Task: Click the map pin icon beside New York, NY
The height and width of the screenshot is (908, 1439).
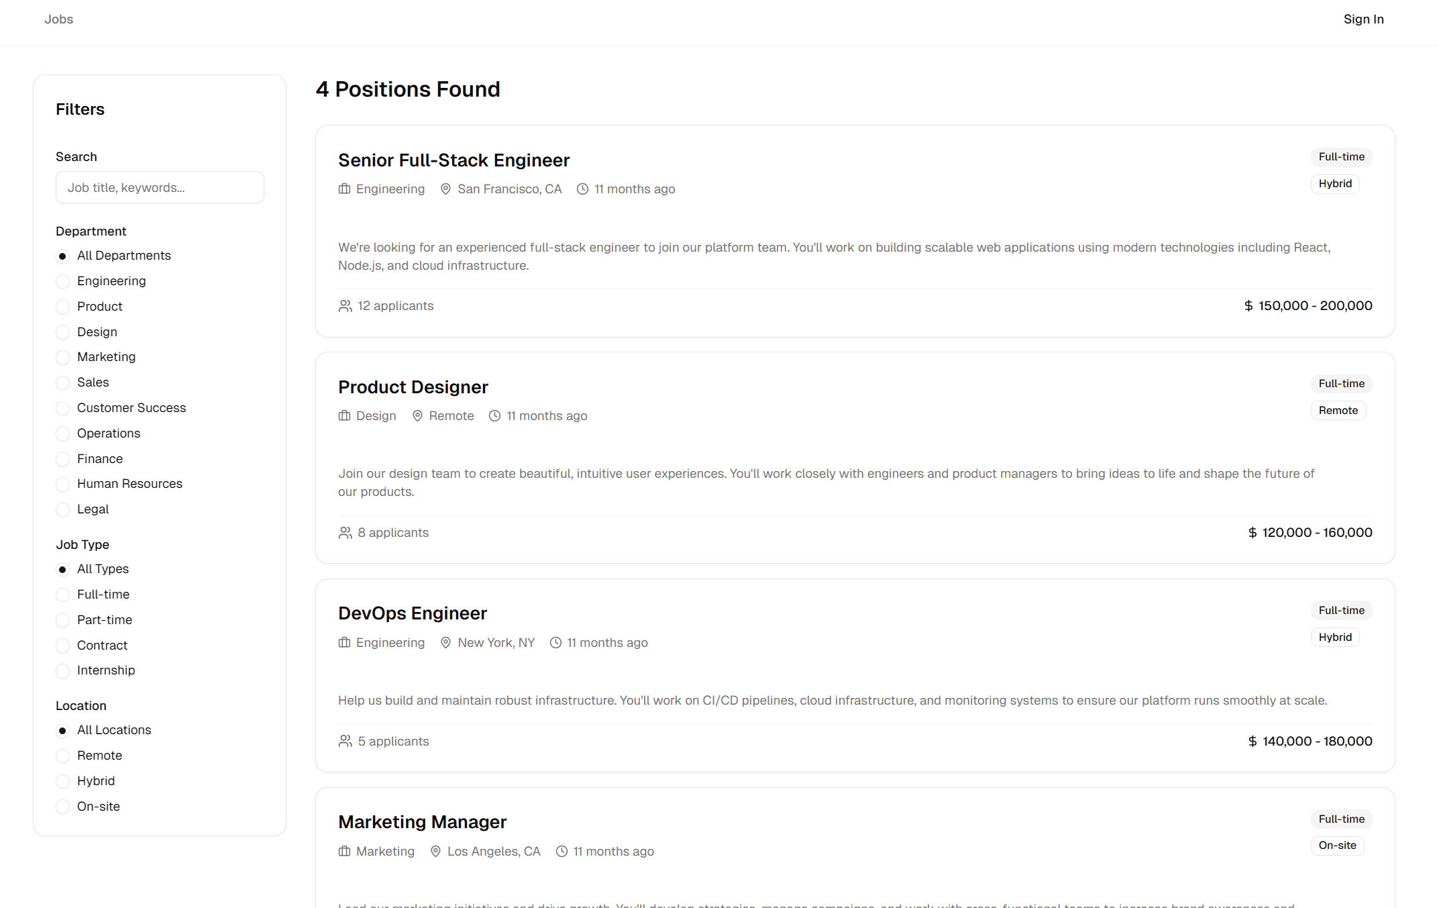Action: 445,642
